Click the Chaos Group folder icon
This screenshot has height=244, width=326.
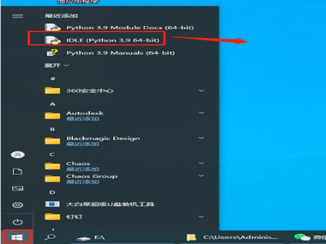tap(52, 178)
